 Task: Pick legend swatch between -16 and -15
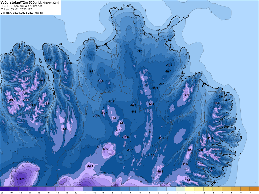[42, 189]
